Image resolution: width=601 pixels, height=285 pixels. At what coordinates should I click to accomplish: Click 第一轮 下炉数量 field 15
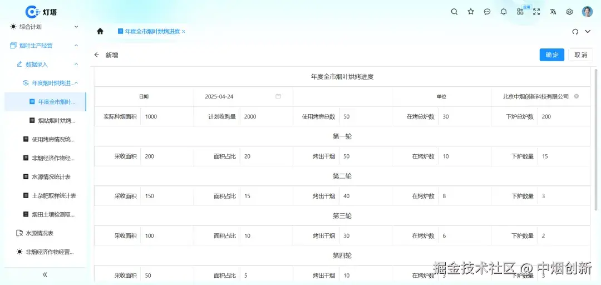click(x=563, y=156)
